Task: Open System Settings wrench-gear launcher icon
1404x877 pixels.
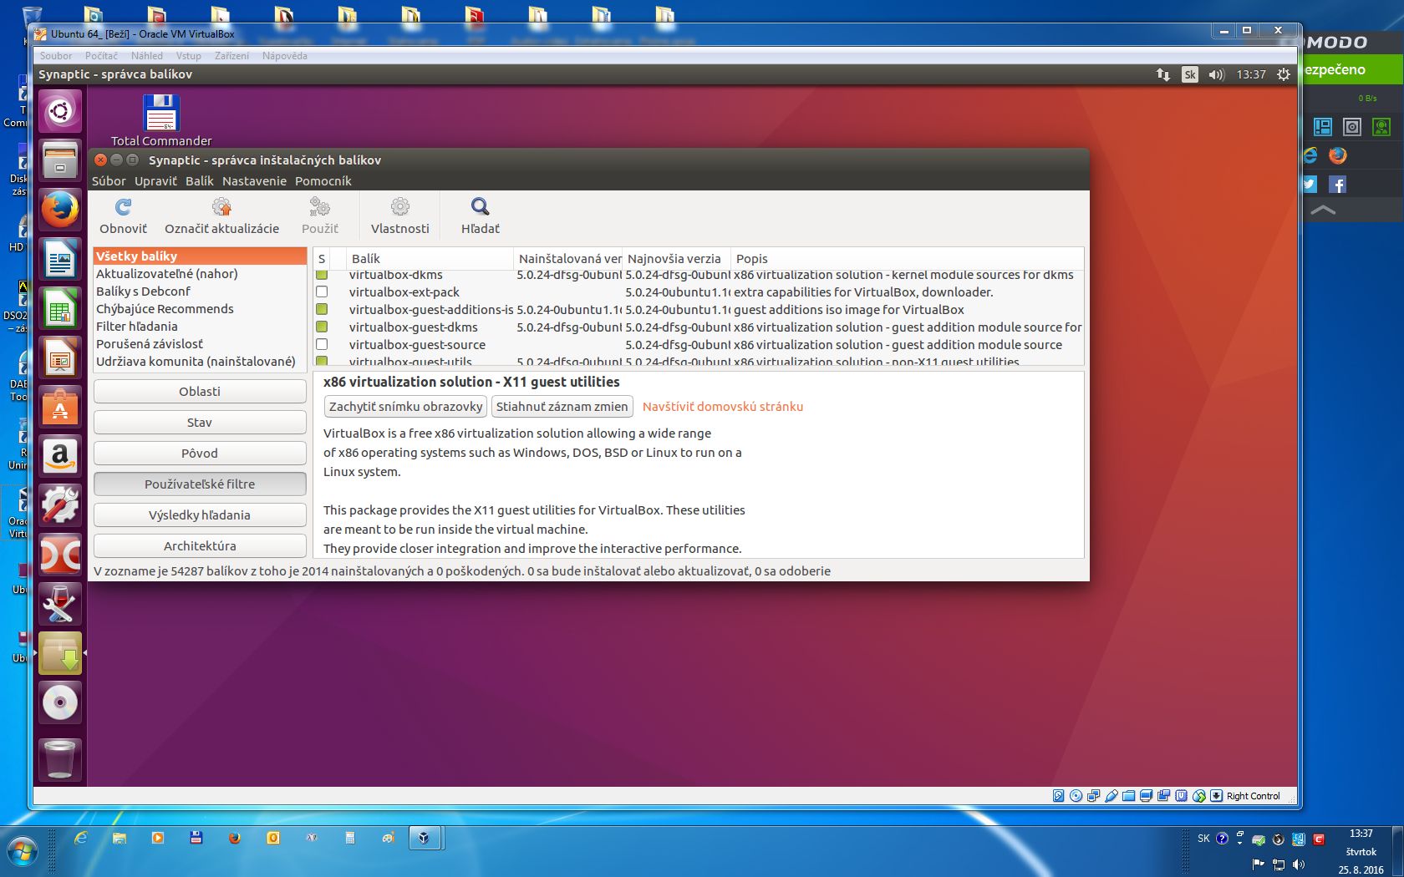Action: (x=60, y=505)
